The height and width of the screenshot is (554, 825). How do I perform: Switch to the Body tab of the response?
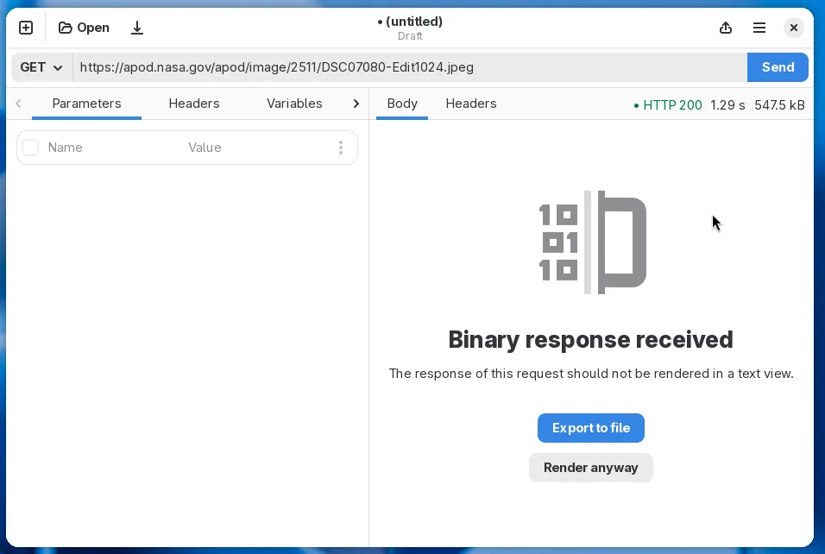pyautogui.click(x=402, y=104)
